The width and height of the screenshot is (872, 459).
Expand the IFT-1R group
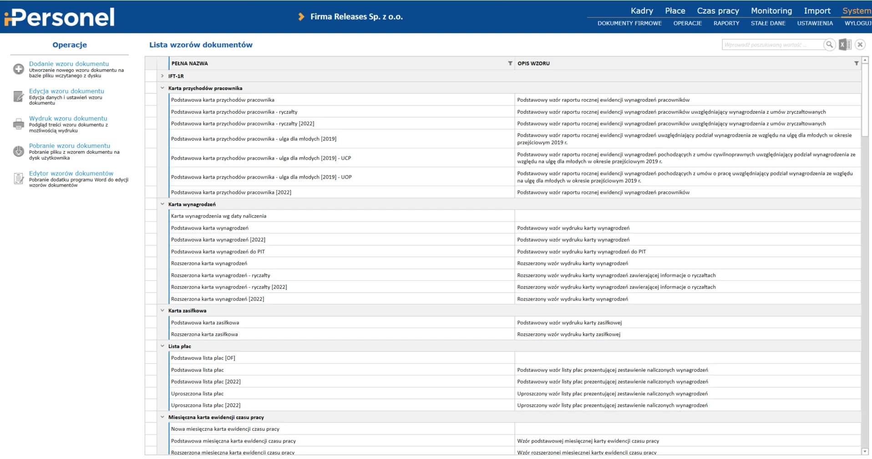pos(162,76)
